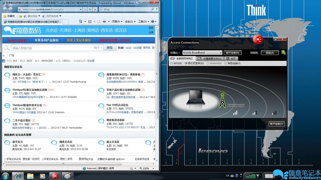
Task: Open Windows Media Player in taskbar
Action: (x=43, y=176)
